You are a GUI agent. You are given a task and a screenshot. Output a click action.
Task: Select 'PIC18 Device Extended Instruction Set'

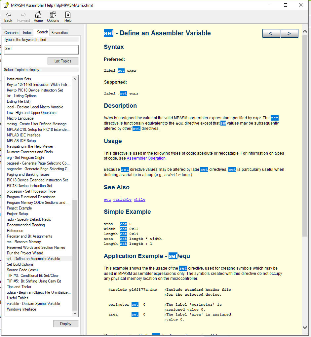click(x=37, y=180)
